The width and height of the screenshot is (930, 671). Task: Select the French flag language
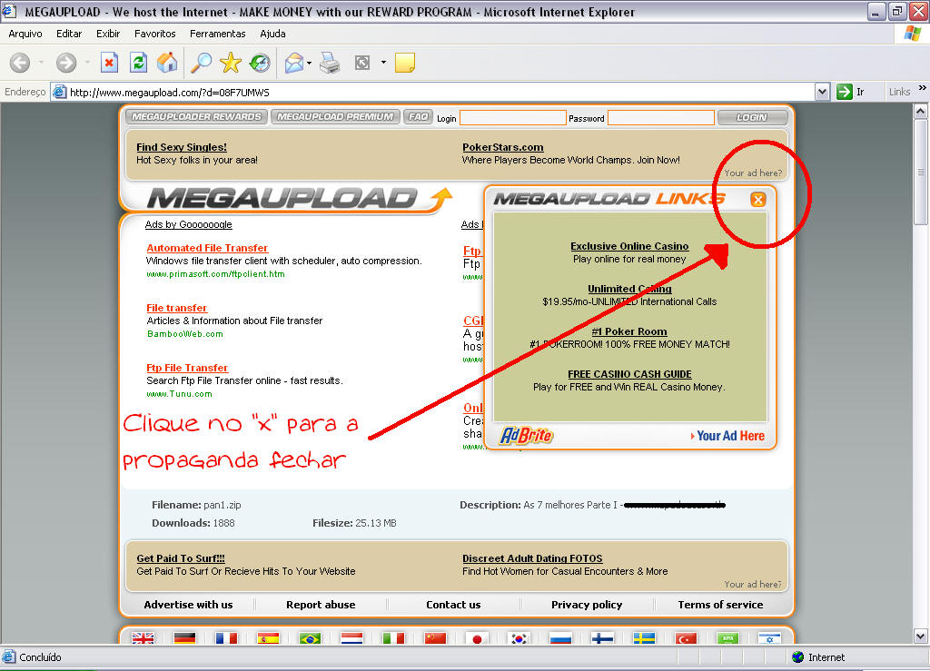click(x=226, y=638)
